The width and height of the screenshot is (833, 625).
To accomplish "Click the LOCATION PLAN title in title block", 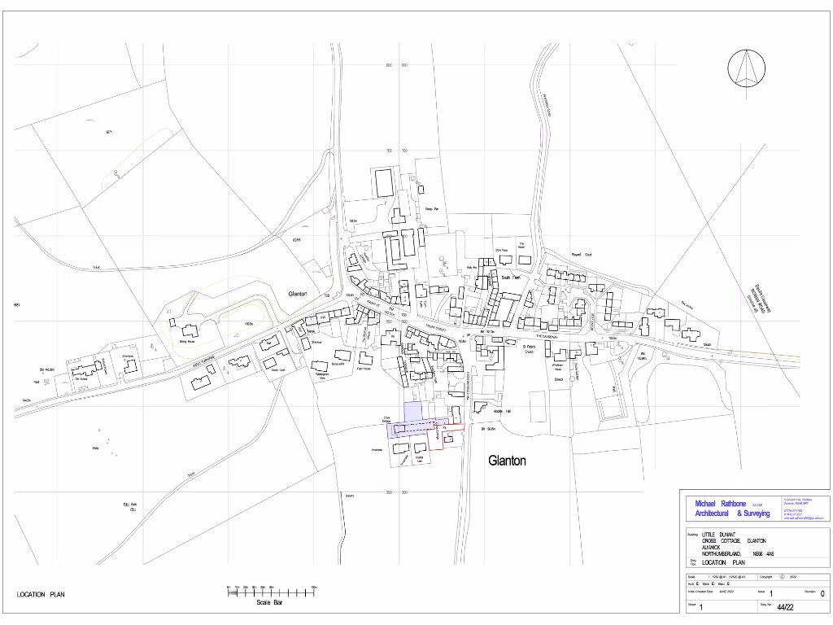I will pyautogui.click(x=723, y=562).
